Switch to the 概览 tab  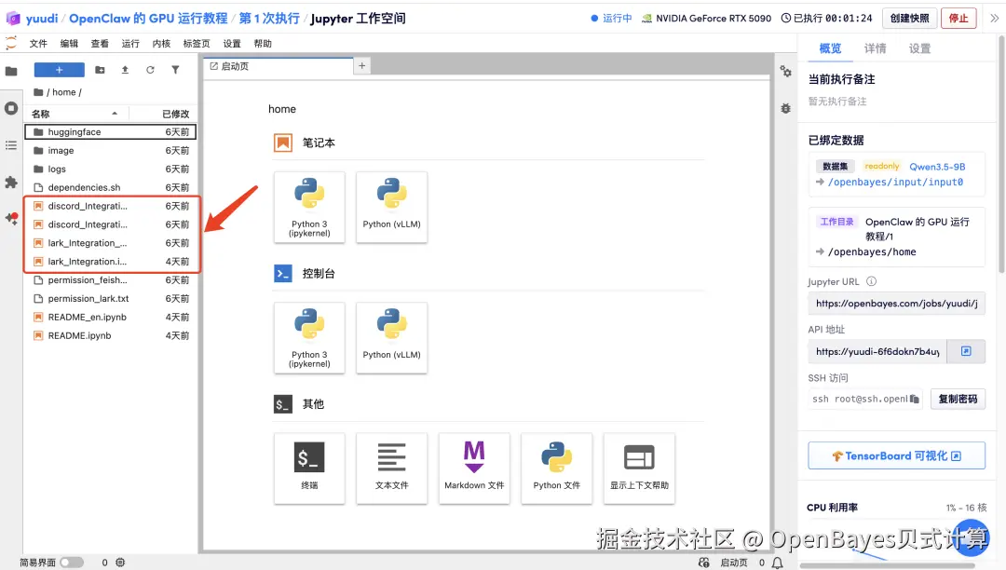coord(830,48)
